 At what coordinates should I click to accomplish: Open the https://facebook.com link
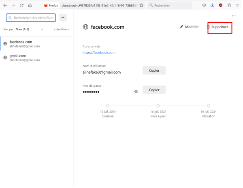click(x=99, y=53)
